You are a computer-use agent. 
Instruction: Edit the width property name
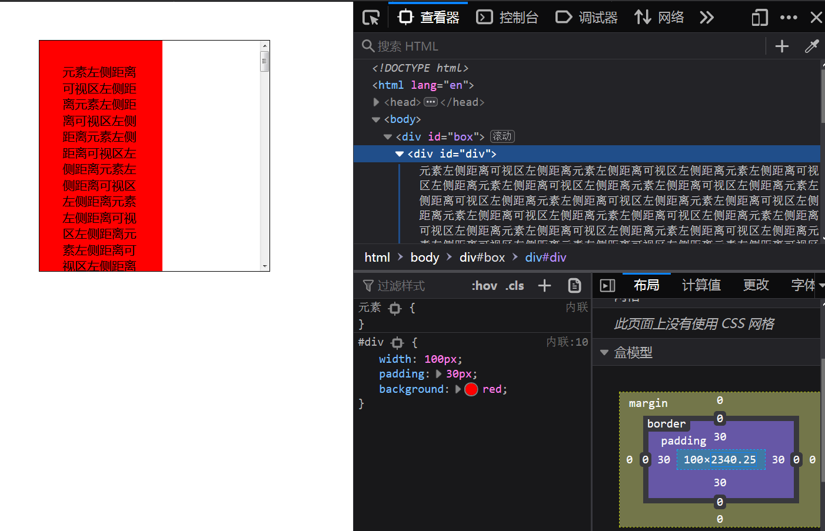tap(395, 359)
